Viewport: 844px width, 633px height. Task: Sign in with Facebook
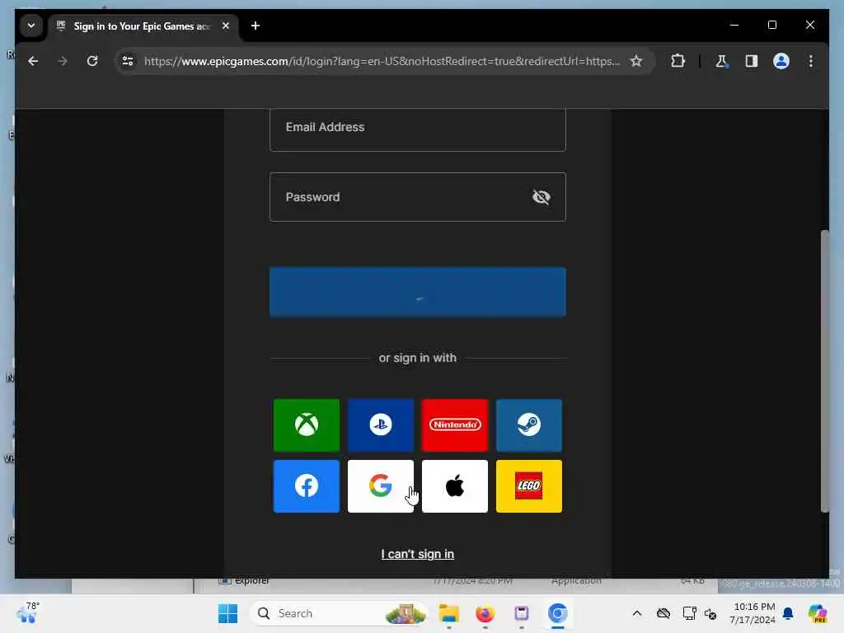pyautogui.click(x=307, y=486)
